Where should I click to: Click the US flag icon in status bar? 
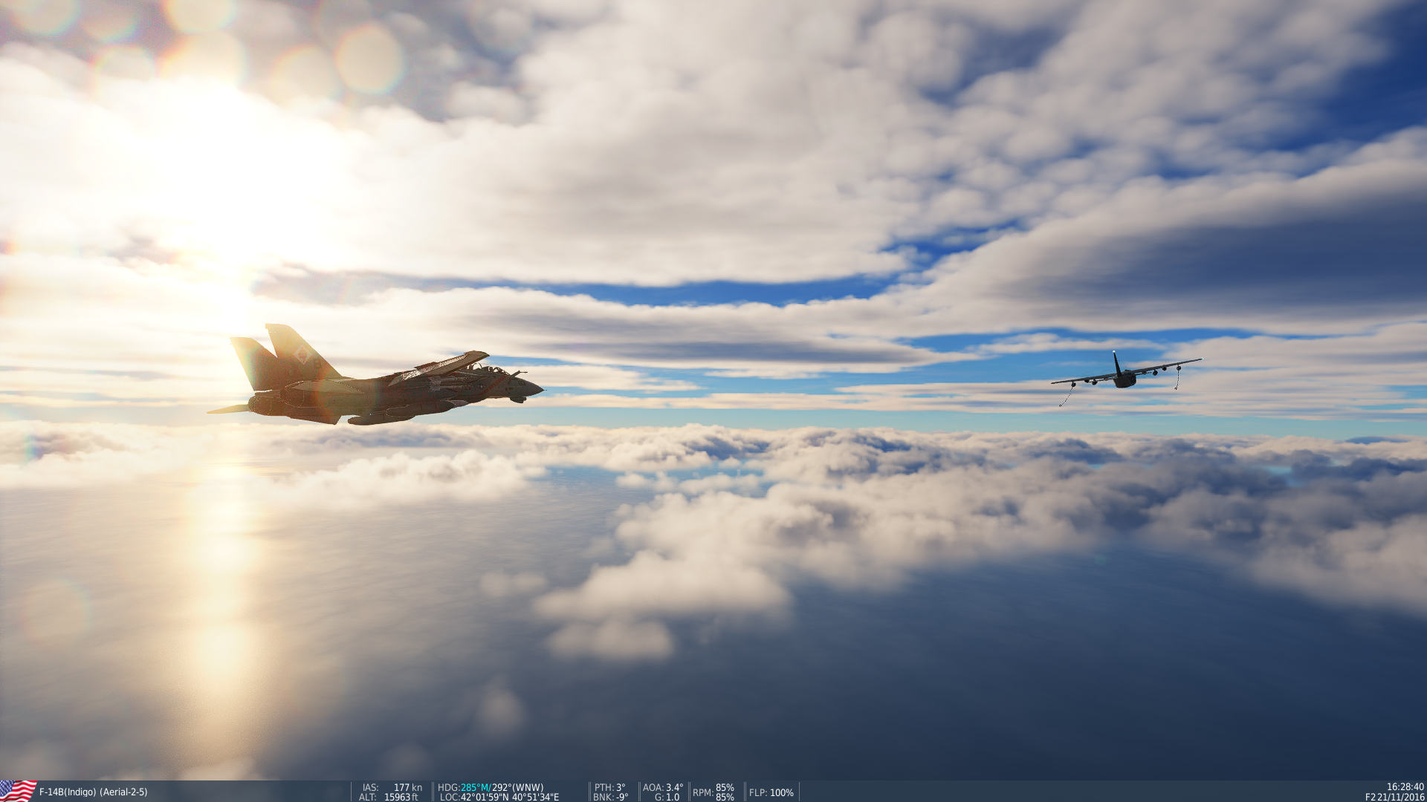pyautogui.click(x=18, y=791)
